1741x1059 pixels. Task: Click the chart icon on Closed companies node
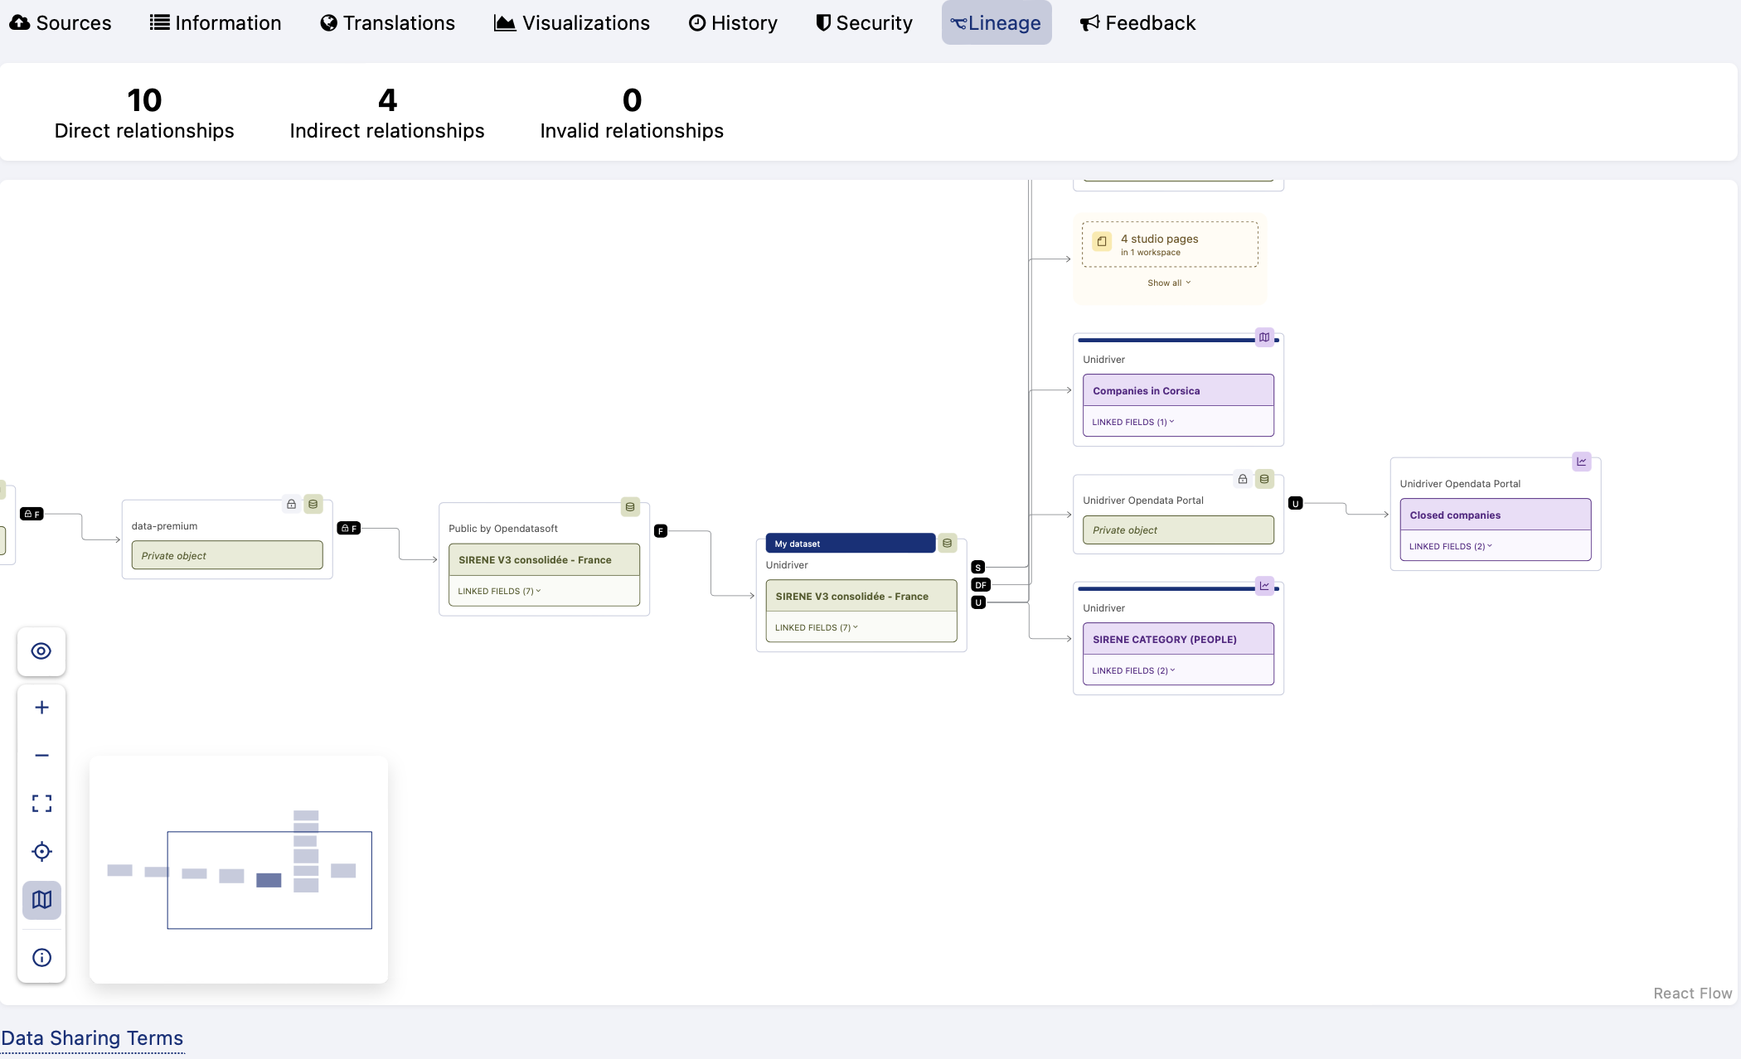(1582, 462)
